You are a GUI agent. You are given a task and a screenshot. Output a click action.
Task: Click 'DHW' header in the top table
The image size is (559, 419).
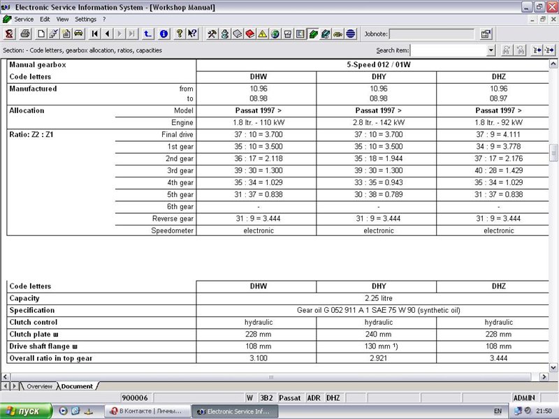point(259,77)
